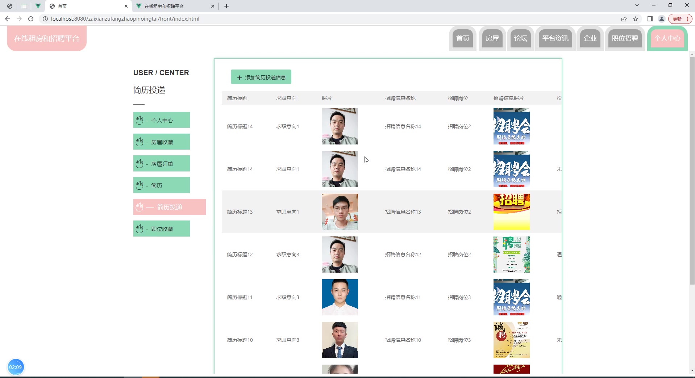This screenshot has height=378, width=695.
Task: Click the flame icon beside 职位收藏
Action: click(140, 229)
